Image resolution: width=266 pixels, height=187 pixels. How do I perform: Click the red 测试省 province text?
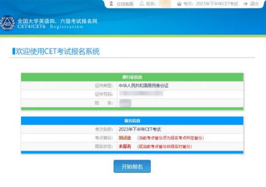point(125,138)
